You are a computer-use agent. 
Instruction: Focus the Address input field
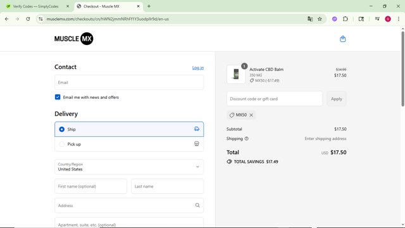tap(129, 205)
